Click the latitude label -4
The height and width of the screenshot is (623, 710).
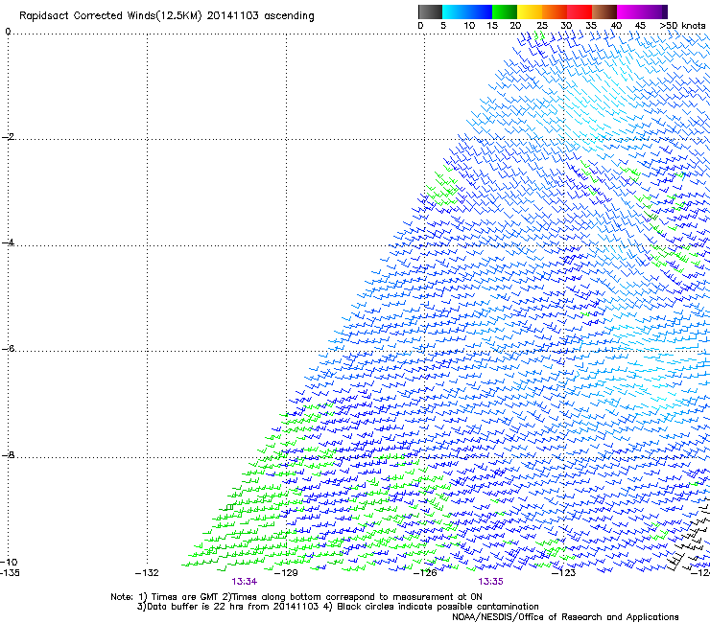8,242
